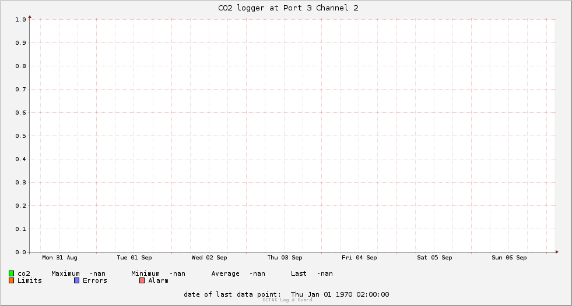Click the 'Limits' legend label

point(30,280)
